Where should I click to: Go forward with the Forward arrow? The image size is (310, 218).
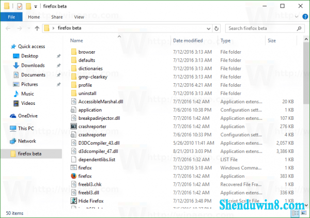tap(20, 28)
